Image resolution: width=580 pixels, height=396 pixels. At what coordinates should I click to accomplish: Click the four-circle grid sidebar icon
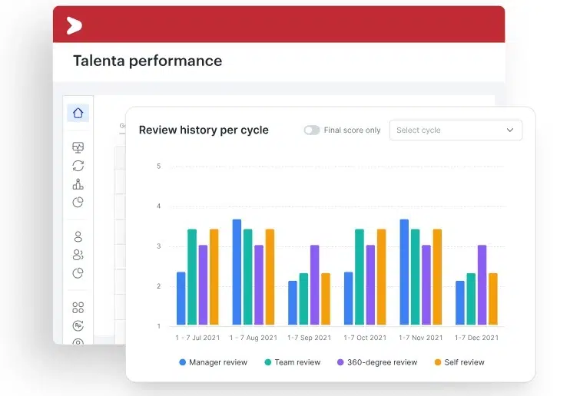coord(78,307)
